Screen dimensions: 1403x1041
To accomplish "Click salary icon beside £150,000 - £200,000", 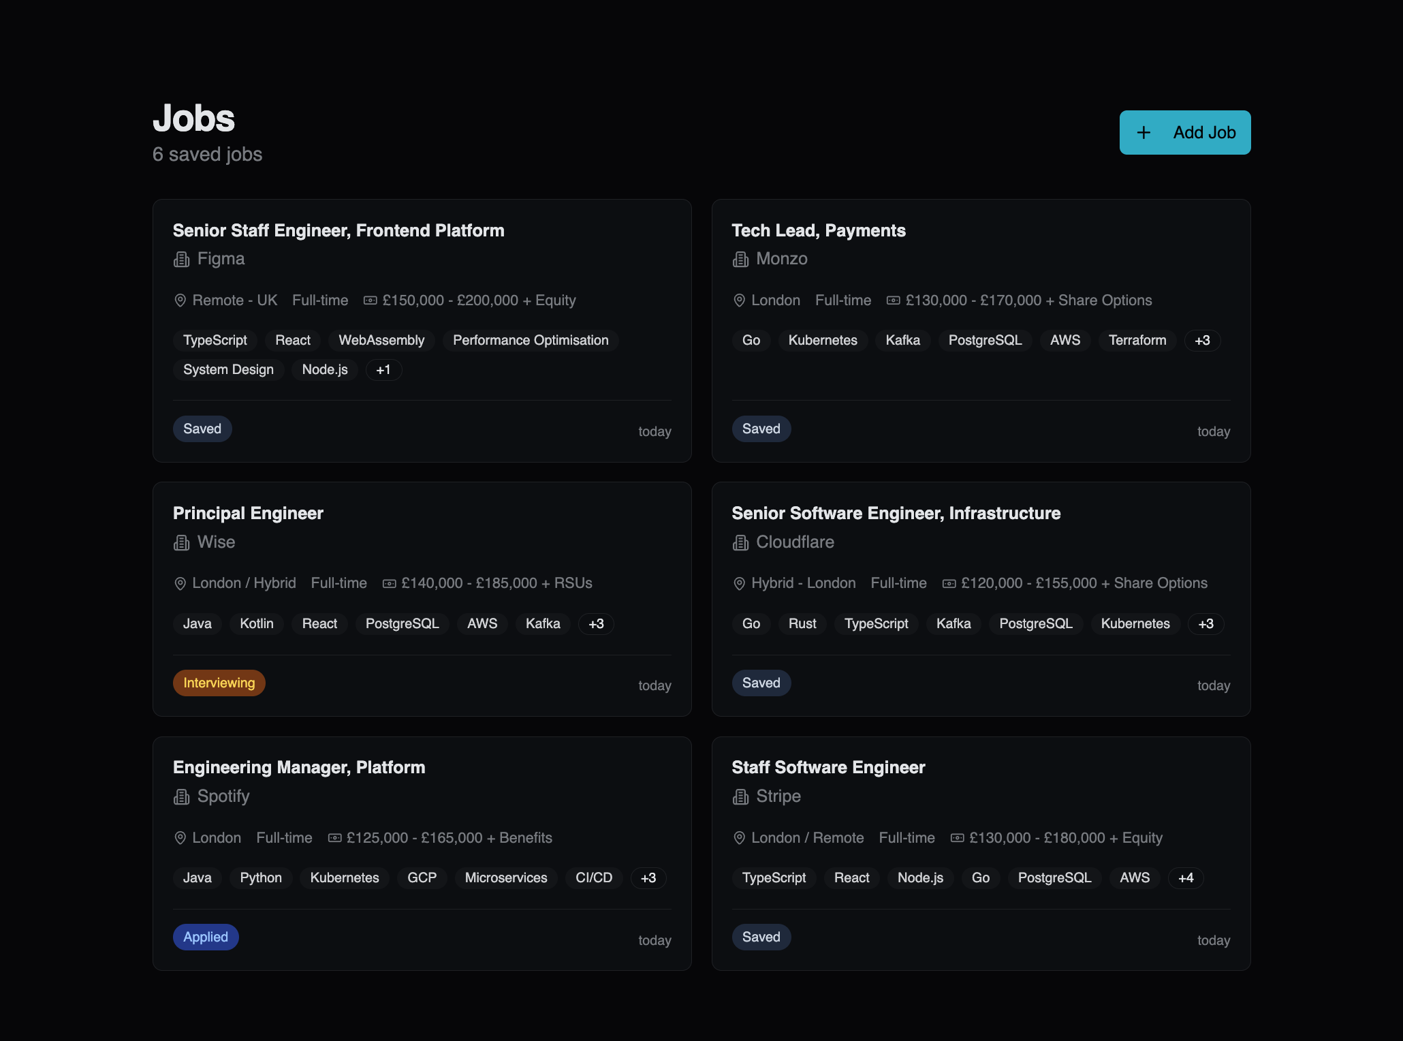I will [370, 300].
